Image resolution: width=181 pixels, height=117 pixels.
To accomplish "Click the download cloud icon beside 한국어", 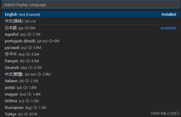I will pyautogui.click(x=28, y=54).
